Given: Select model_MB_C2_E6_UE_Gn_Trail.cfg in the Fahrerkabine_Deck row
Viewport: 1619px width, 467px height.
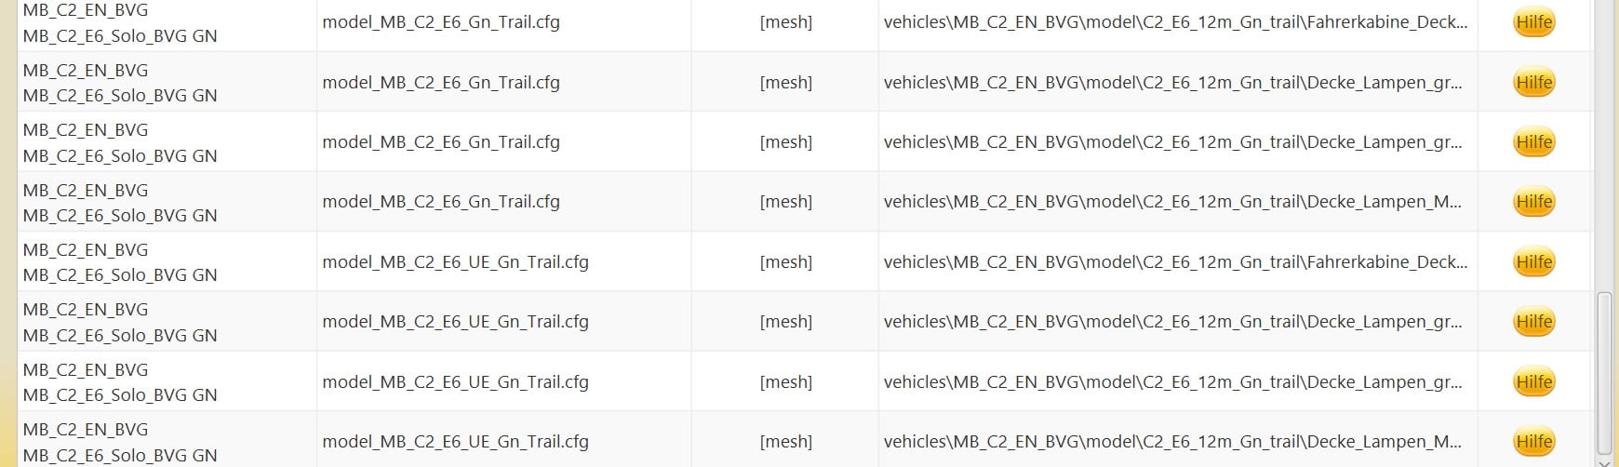Looking at the screenshot, I should (455, 262).
